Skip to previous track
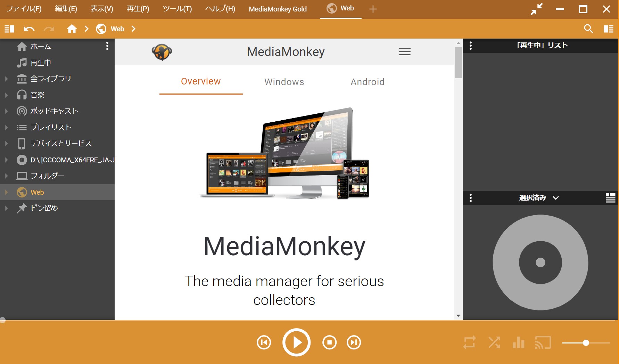 pyautogui.click(x=264, y=342)
